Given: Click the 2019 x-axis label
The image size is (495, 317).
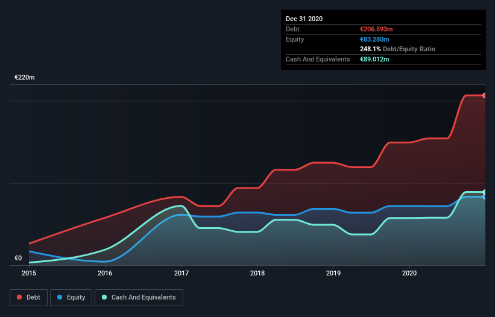Looking at the screenshot, I should pyautogui.click(x=333, y=273).
